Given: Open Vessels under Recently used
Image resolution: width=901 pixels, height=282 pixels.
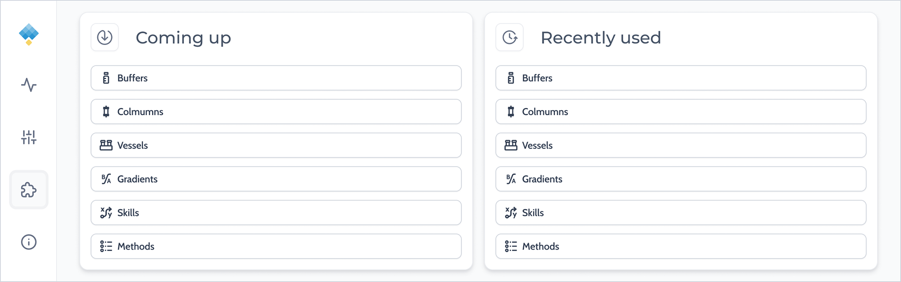Looking at the screenshot, I should click(x=681, y=145).
